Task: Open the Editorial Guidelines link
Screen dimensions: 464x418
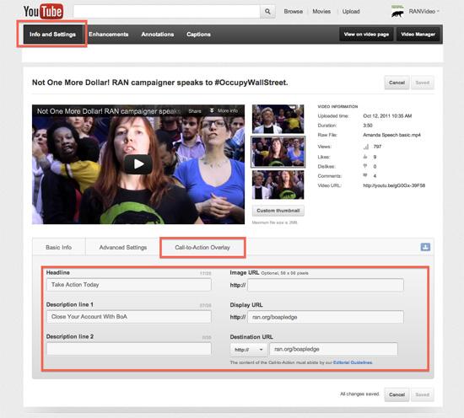Action: click(353, 362)
